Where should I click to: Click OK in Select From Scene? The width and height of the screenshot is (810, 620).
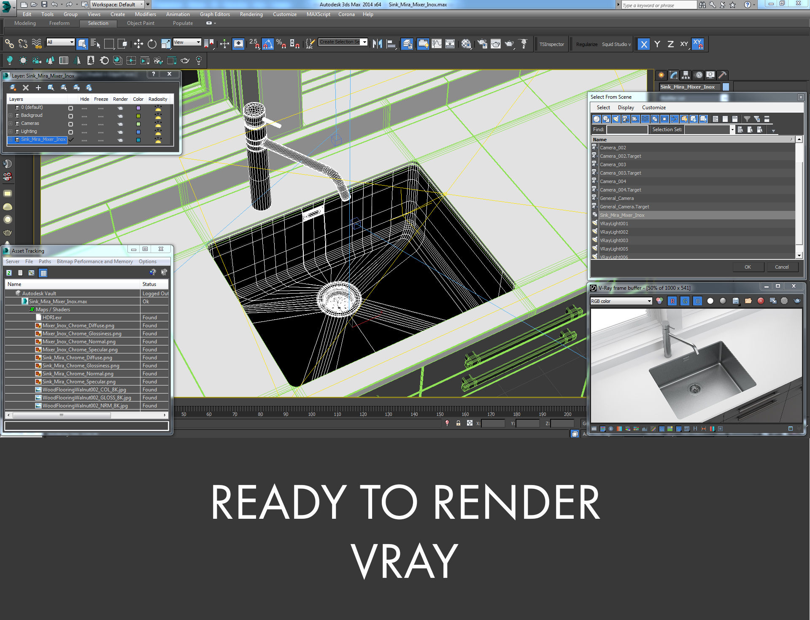pos(748,267)
